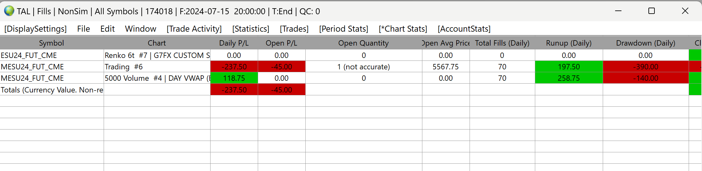Select the ESU24_FUT_CME symbol row

coord(29,55)
